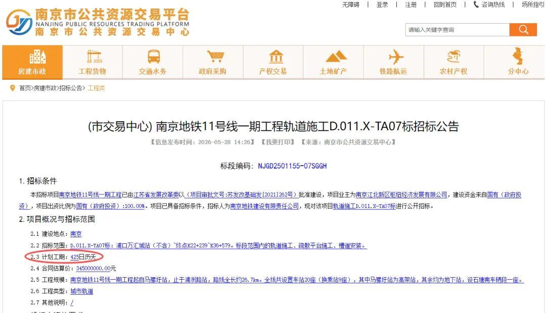This screenshot has height=313, width=546.
Task: Click 南京江北新区枢纽经济发展有限公司 text
Action: 401,195
